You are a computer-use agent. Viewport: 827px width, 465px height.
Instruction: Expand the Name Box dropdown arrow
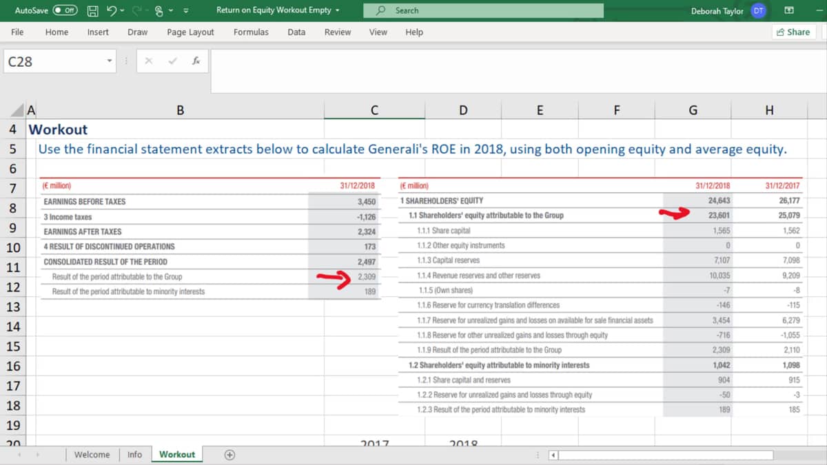click(110, 61)
